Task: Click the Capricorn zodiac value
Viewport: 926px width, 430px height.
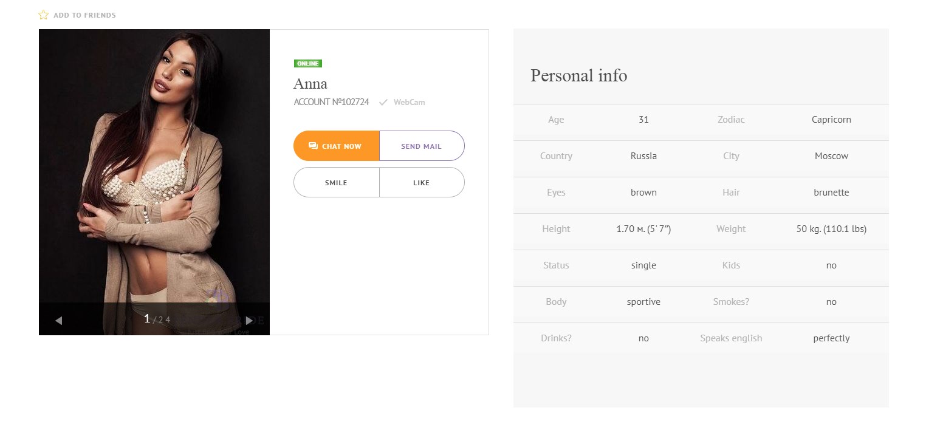Action: [831, 120]
